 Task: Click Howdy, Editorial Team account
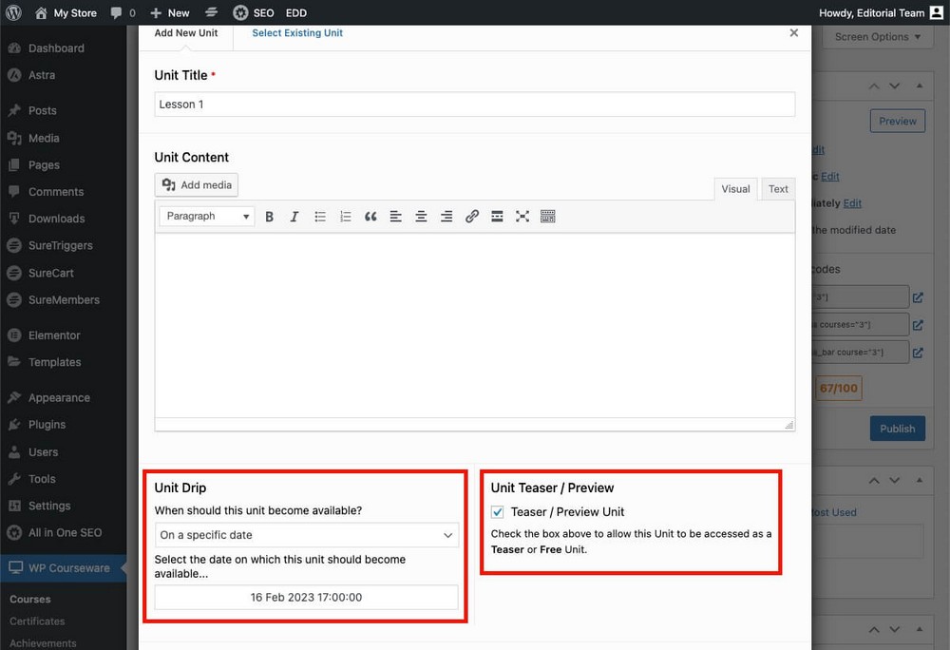(881, 12)
